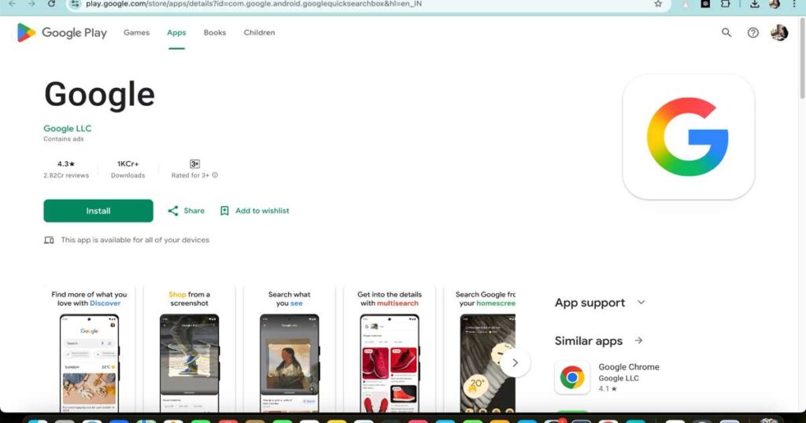Open the browser downloads icon
Viewport: 806px width, 423px height.
pos(755,4)
